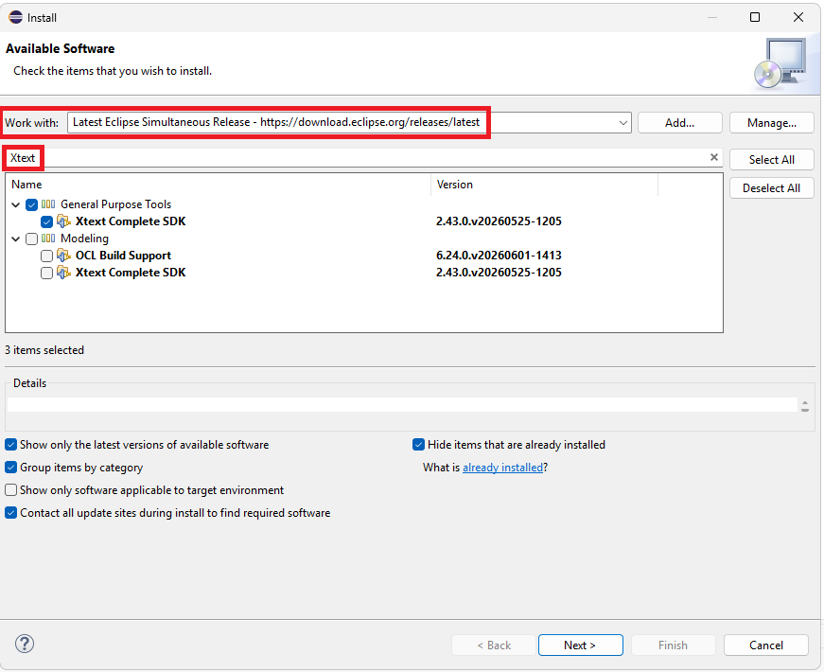Click the OCL Build Support feature icon

click(x=63, y=256)
